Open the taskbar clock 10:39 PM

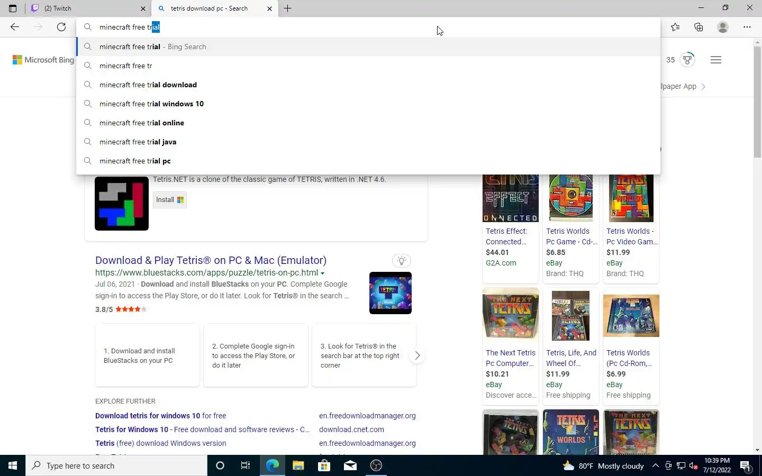[x=717, y=465]
